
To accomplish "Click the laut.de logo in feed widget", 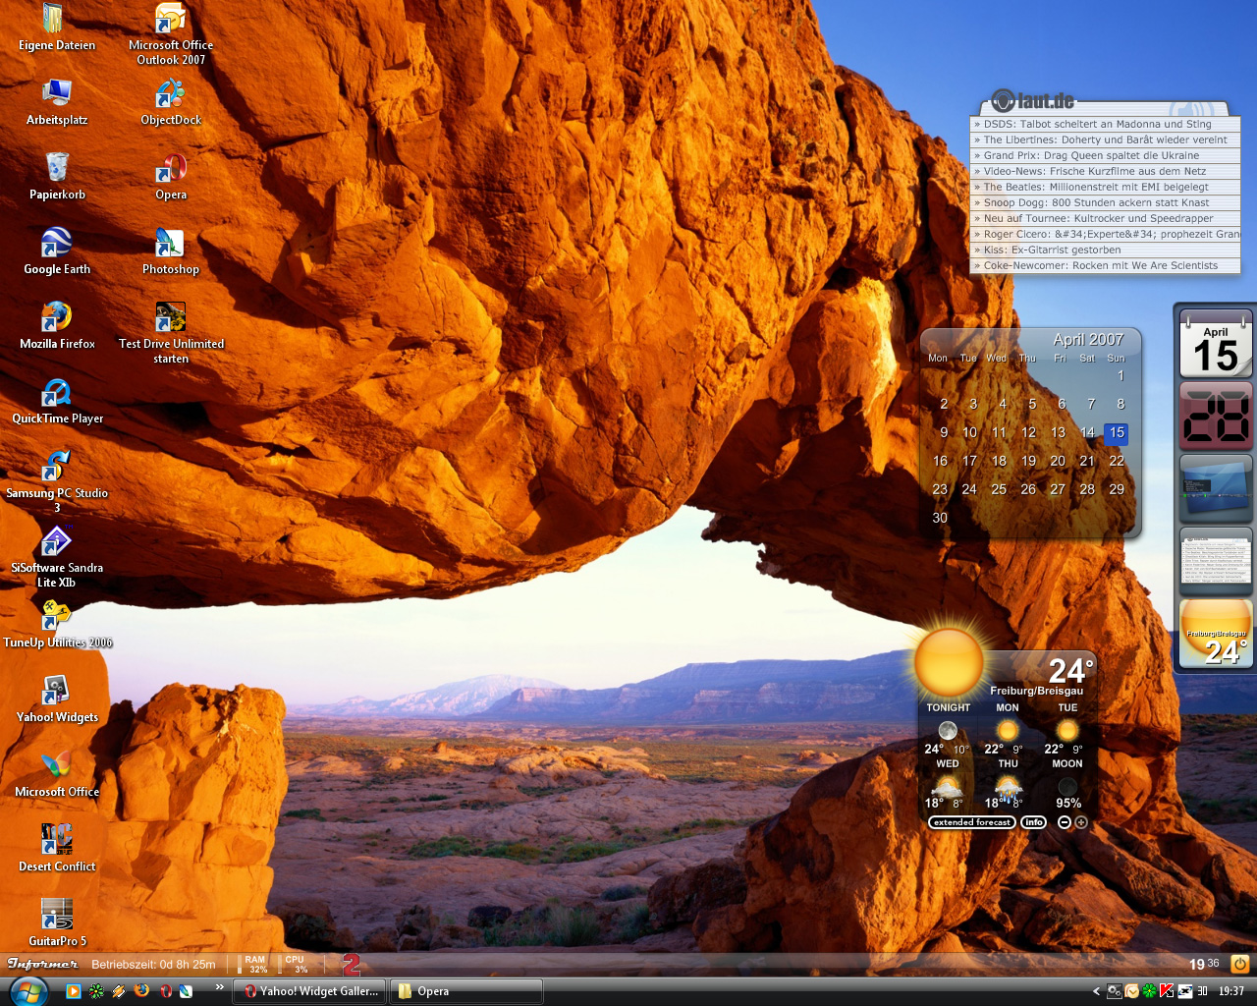I will coord(1033,100).
